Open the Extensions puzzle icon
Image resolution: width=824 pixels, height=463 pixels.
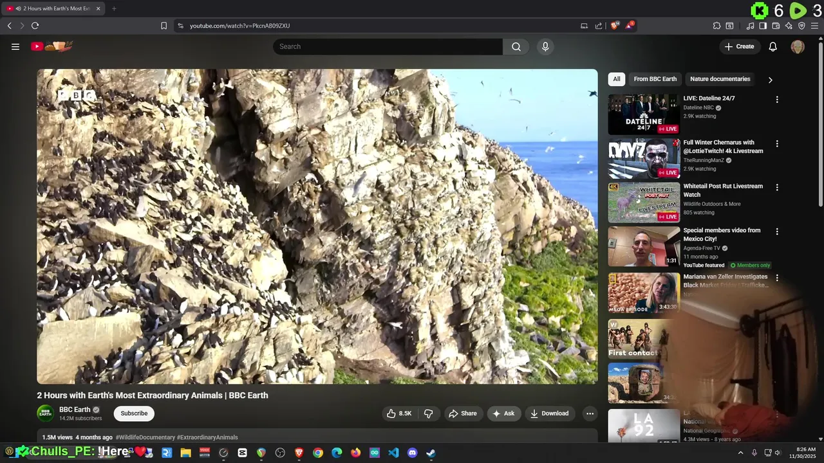tap(716, 26)
